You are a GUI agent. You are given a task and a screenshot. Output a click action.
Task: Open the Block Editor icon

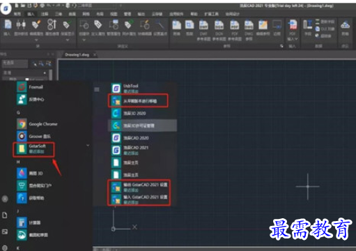144,24
